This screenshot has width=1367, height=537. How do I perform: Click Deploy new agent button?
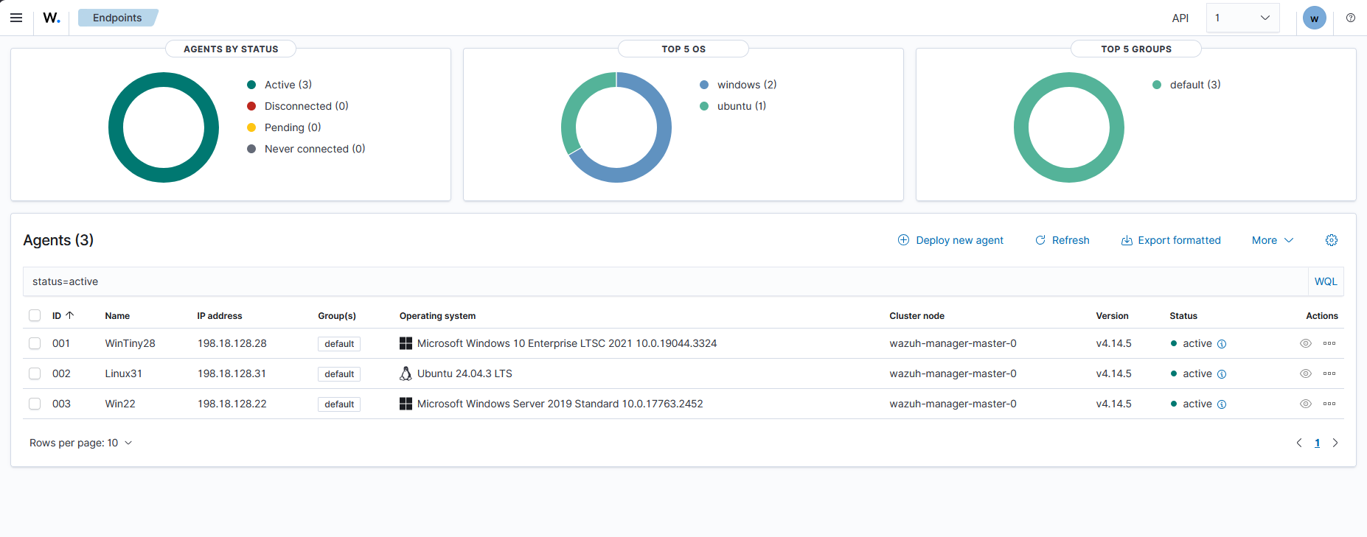[x=950, y=240]
